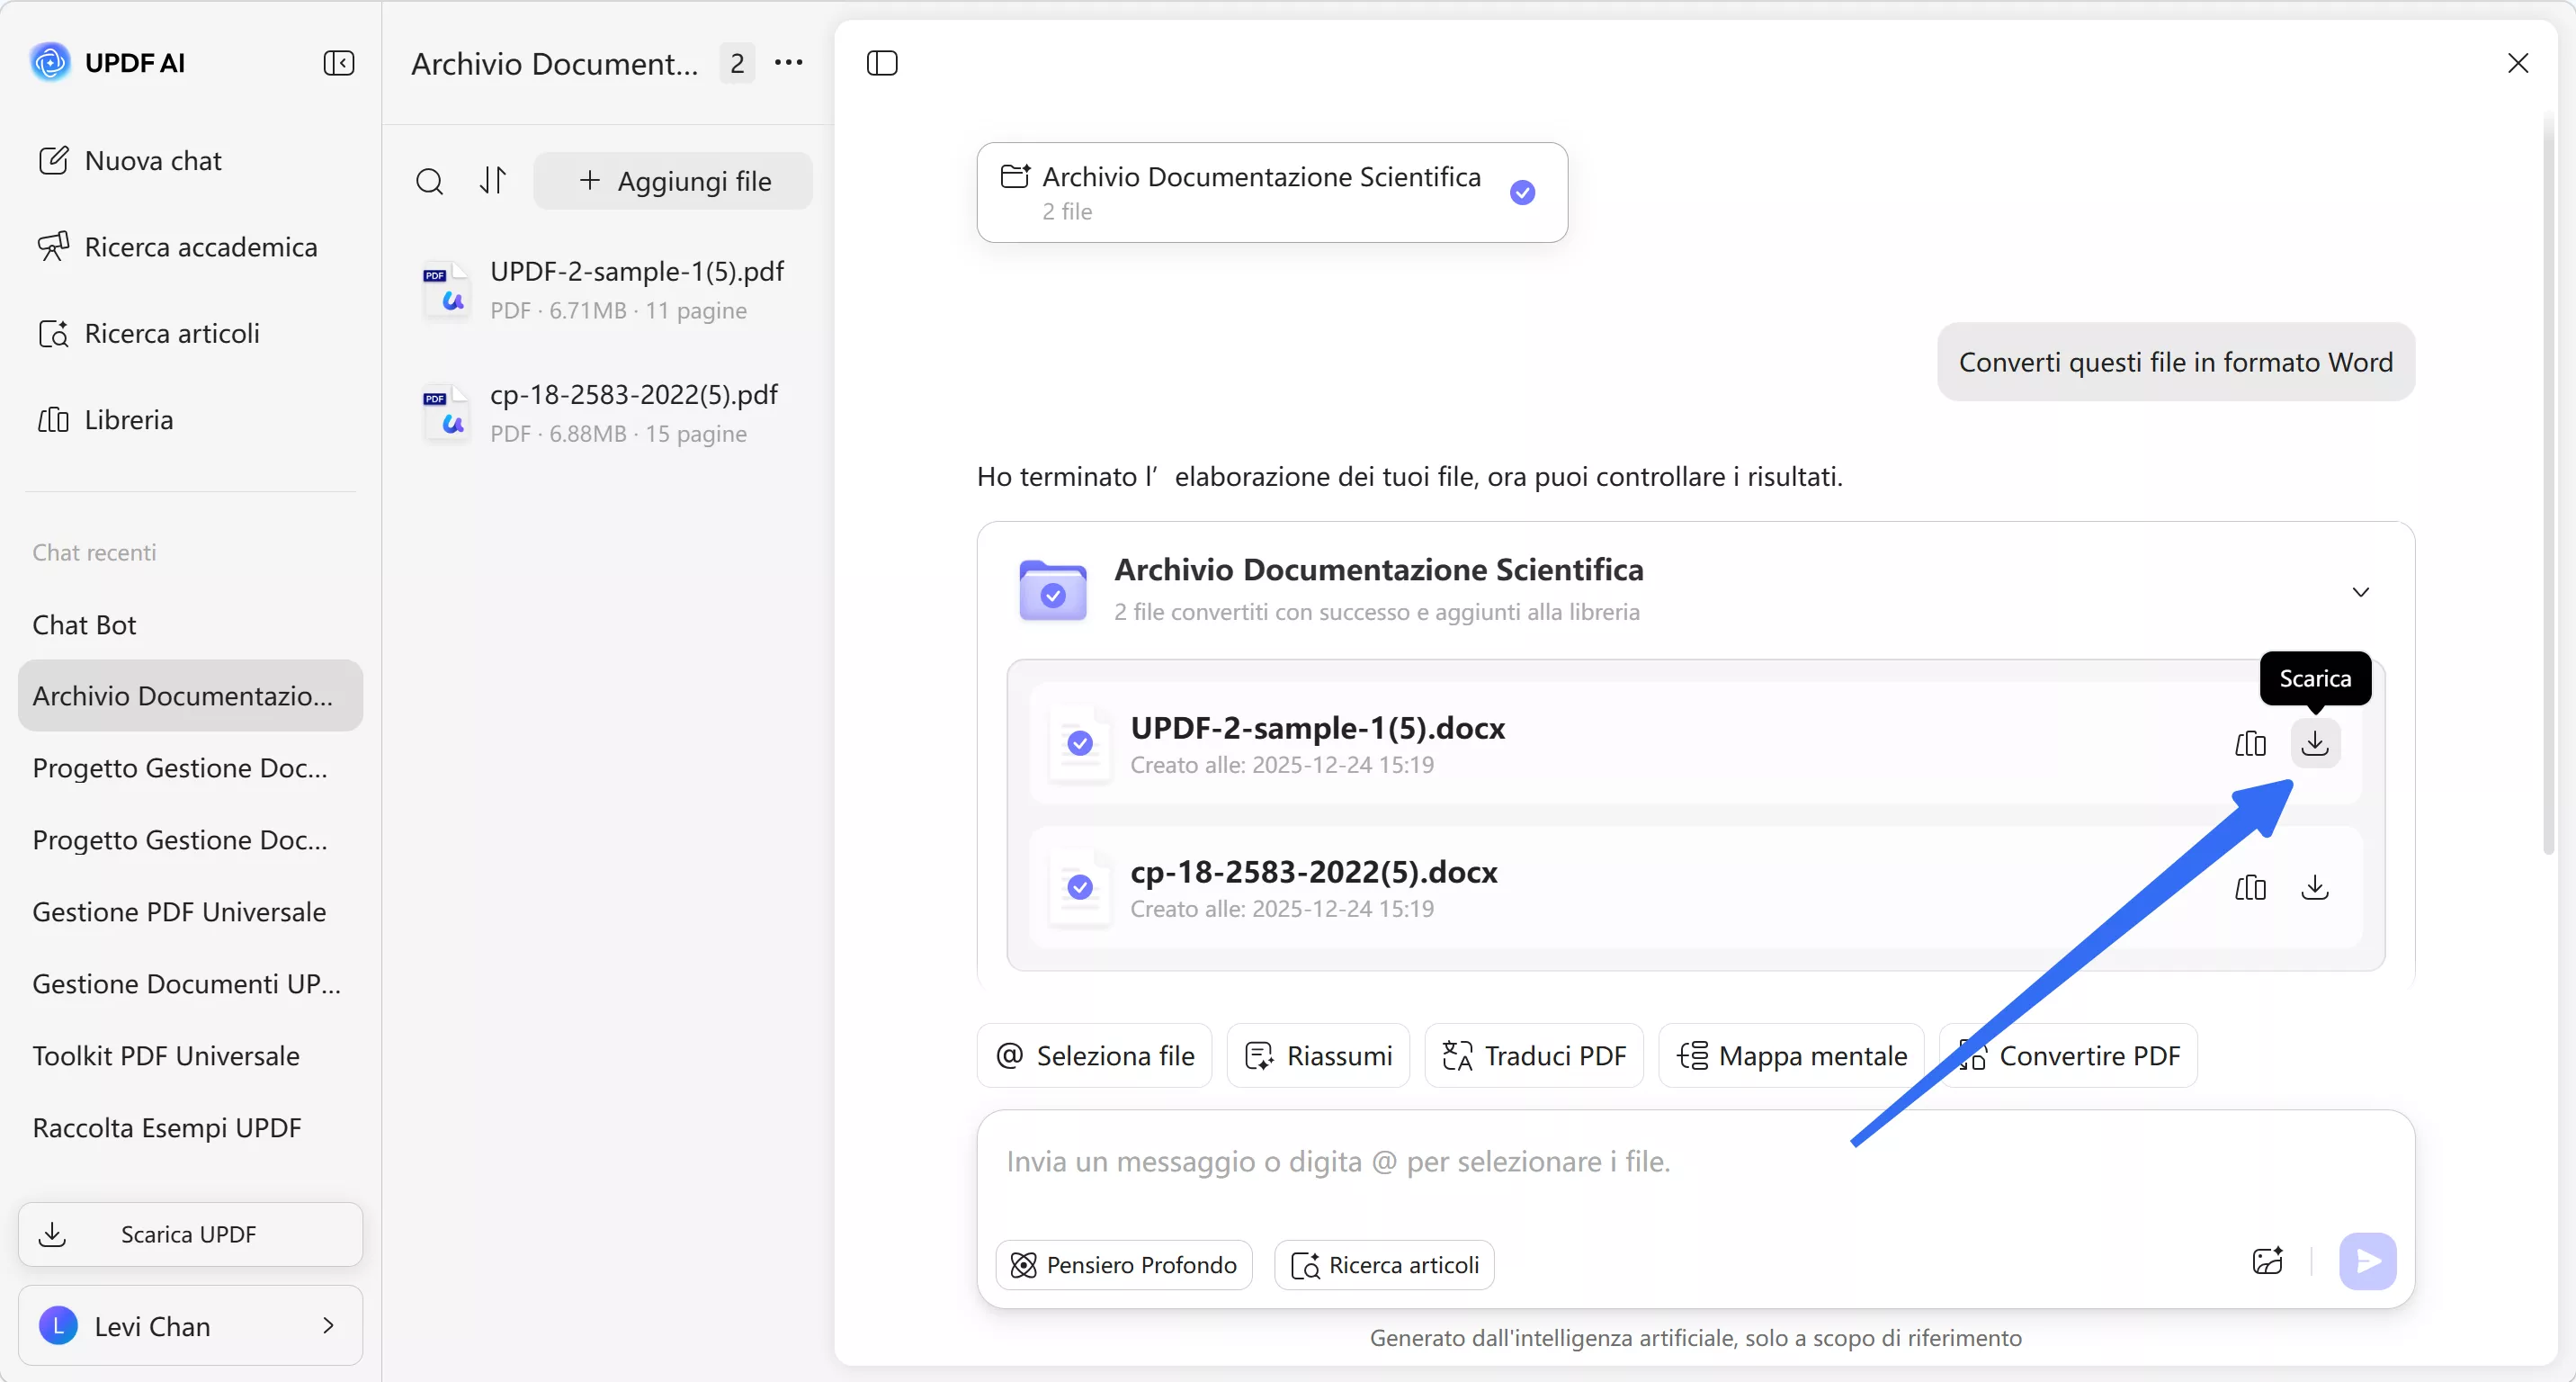Toggle Pensiero Profondo mode
Viewport: 2576px width, 1382px height.
pyautogui.click(x=1124, y=1265)
